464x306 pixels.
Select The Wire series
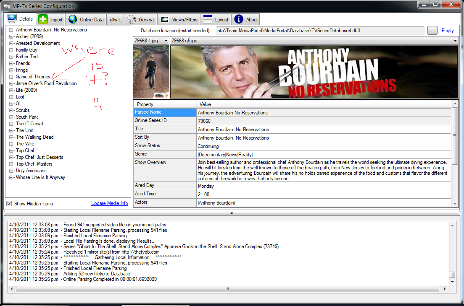click(x=25, y=144)
